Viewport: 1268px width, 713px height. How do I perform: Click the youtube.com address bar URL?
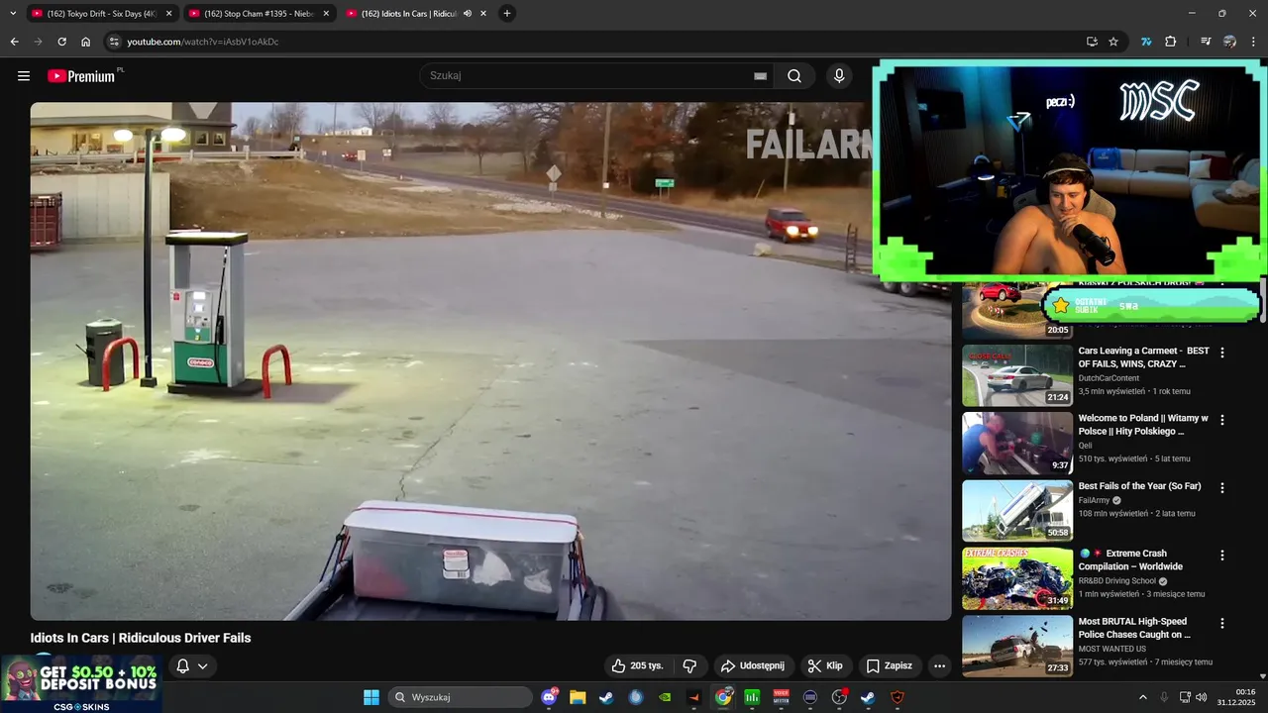pyautogui.click(x=202, y=42)
